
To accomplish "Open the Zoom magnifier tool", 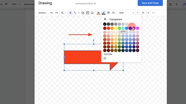I will coord(62,13).
